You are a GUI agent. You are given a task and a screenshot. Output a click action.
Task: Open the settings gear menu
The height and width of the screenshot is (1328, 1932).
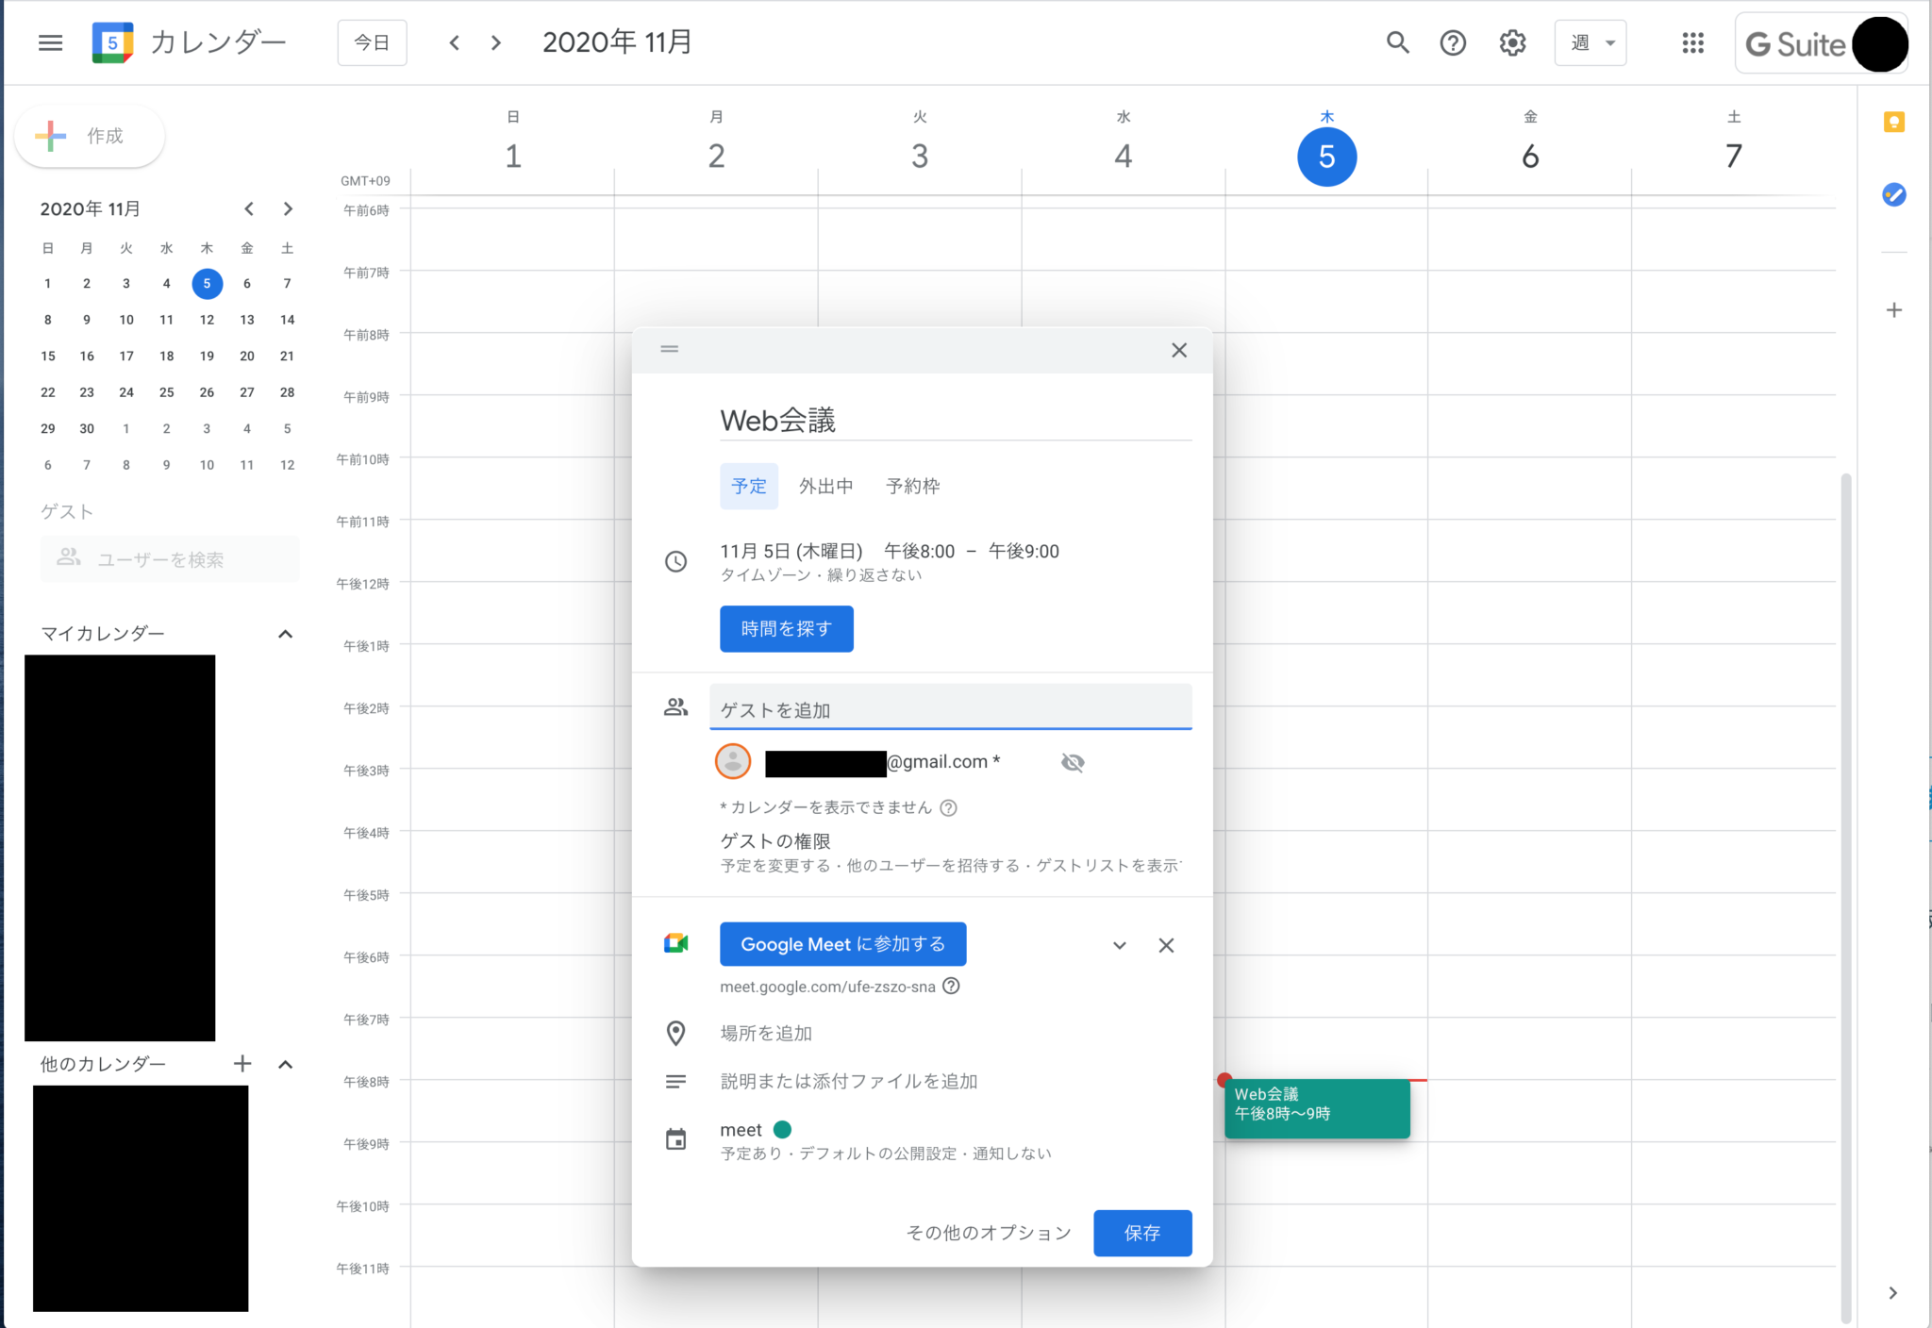[x=1512, y=42]
